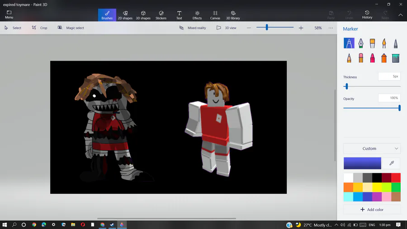Select the Marker brush
Viewport: 407px width, 229px height.
click(x=349, y=43)
